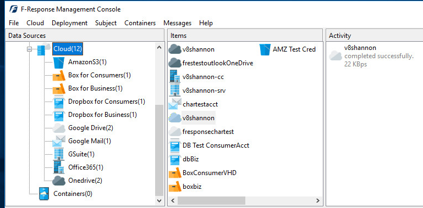Click the Google Mail envelope icon
This screenshot has width=423, height=208.
click(x=58, y=141)
